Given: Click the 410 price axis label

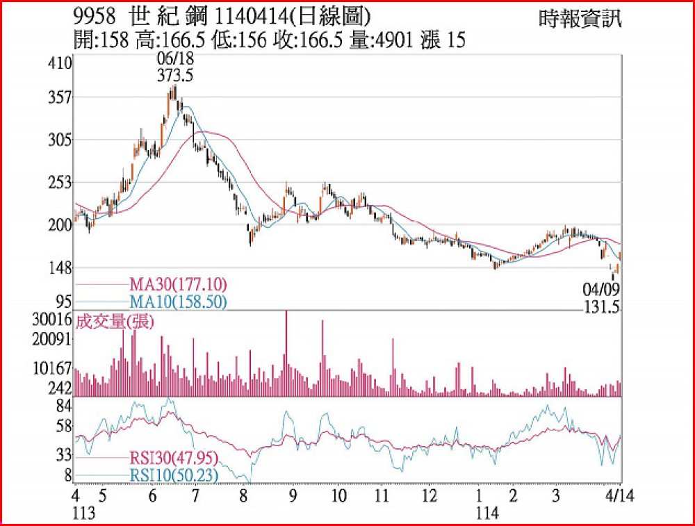Looking at the screenshot, I should point(60,64).
